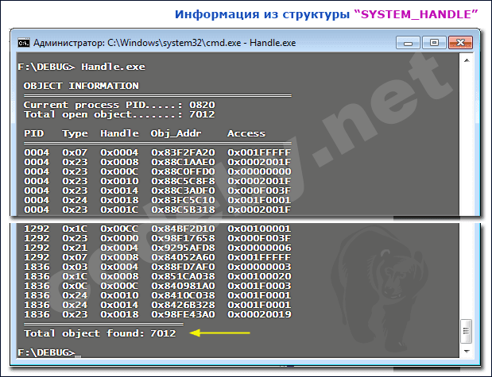Click object address '0x8426B328'
Image resolution: width=492 pixels, height=377 pixels.
point(184,305)
